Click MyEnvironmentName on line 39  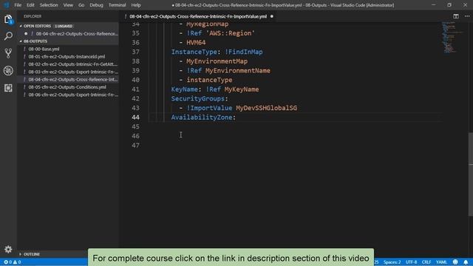[x=238, y=71]
